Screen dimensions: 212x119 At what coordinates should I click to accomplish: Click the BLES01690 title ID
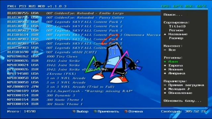click(18, 52)
